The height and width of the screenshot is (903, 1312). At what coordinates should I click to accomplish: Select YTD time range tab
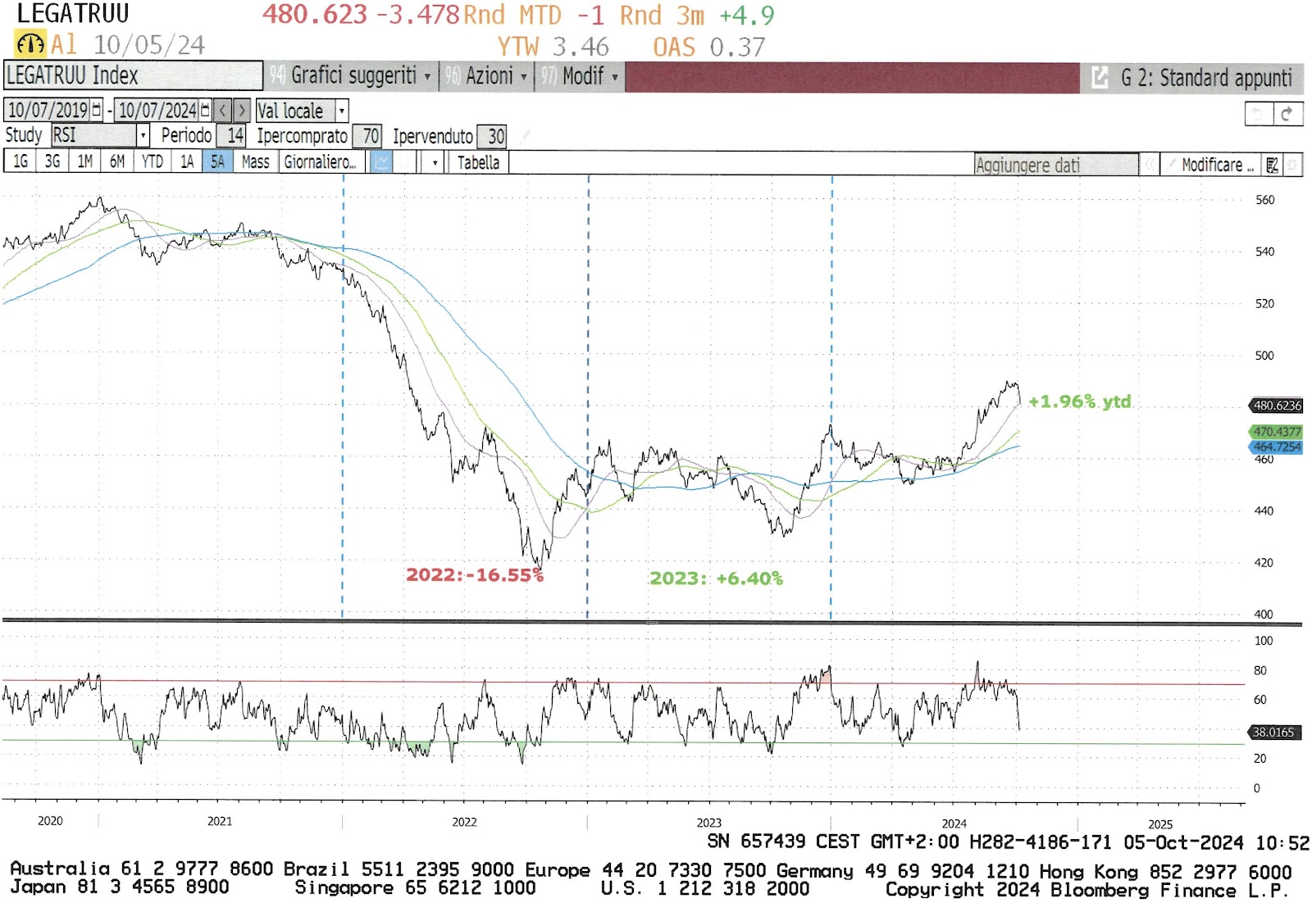click(x=153, y=162)
